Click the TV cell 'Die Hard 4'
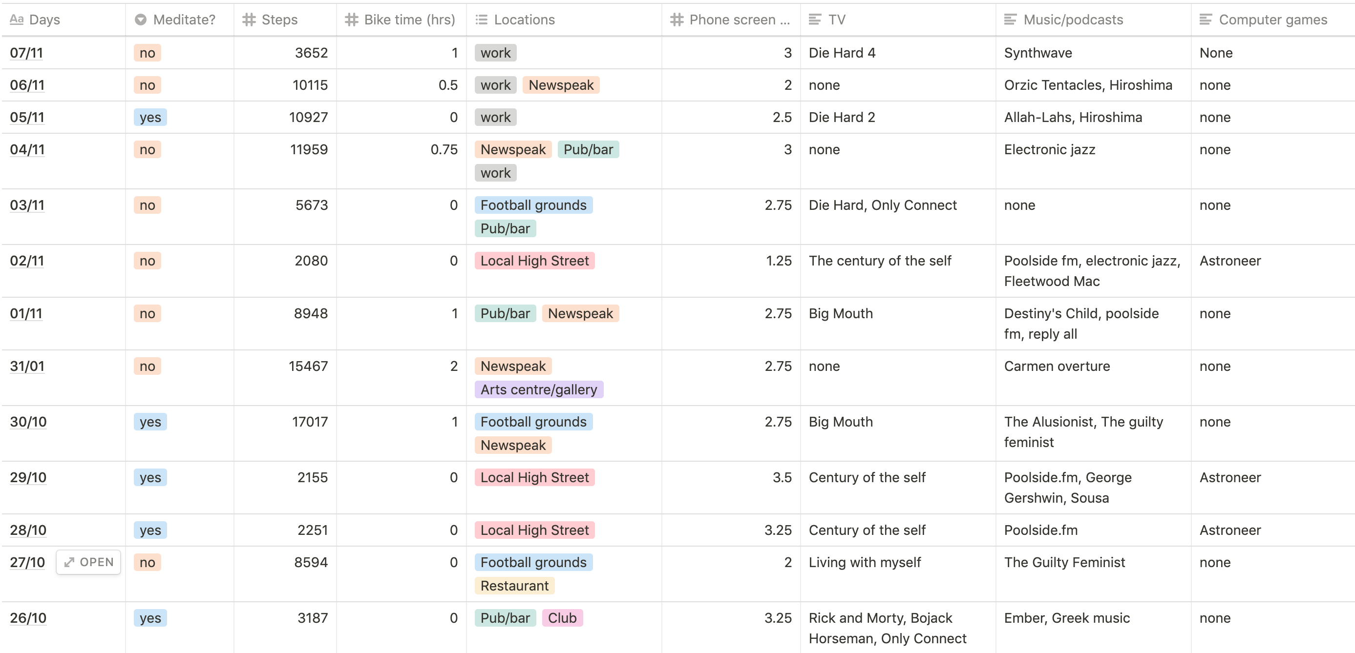 [898, 53]
